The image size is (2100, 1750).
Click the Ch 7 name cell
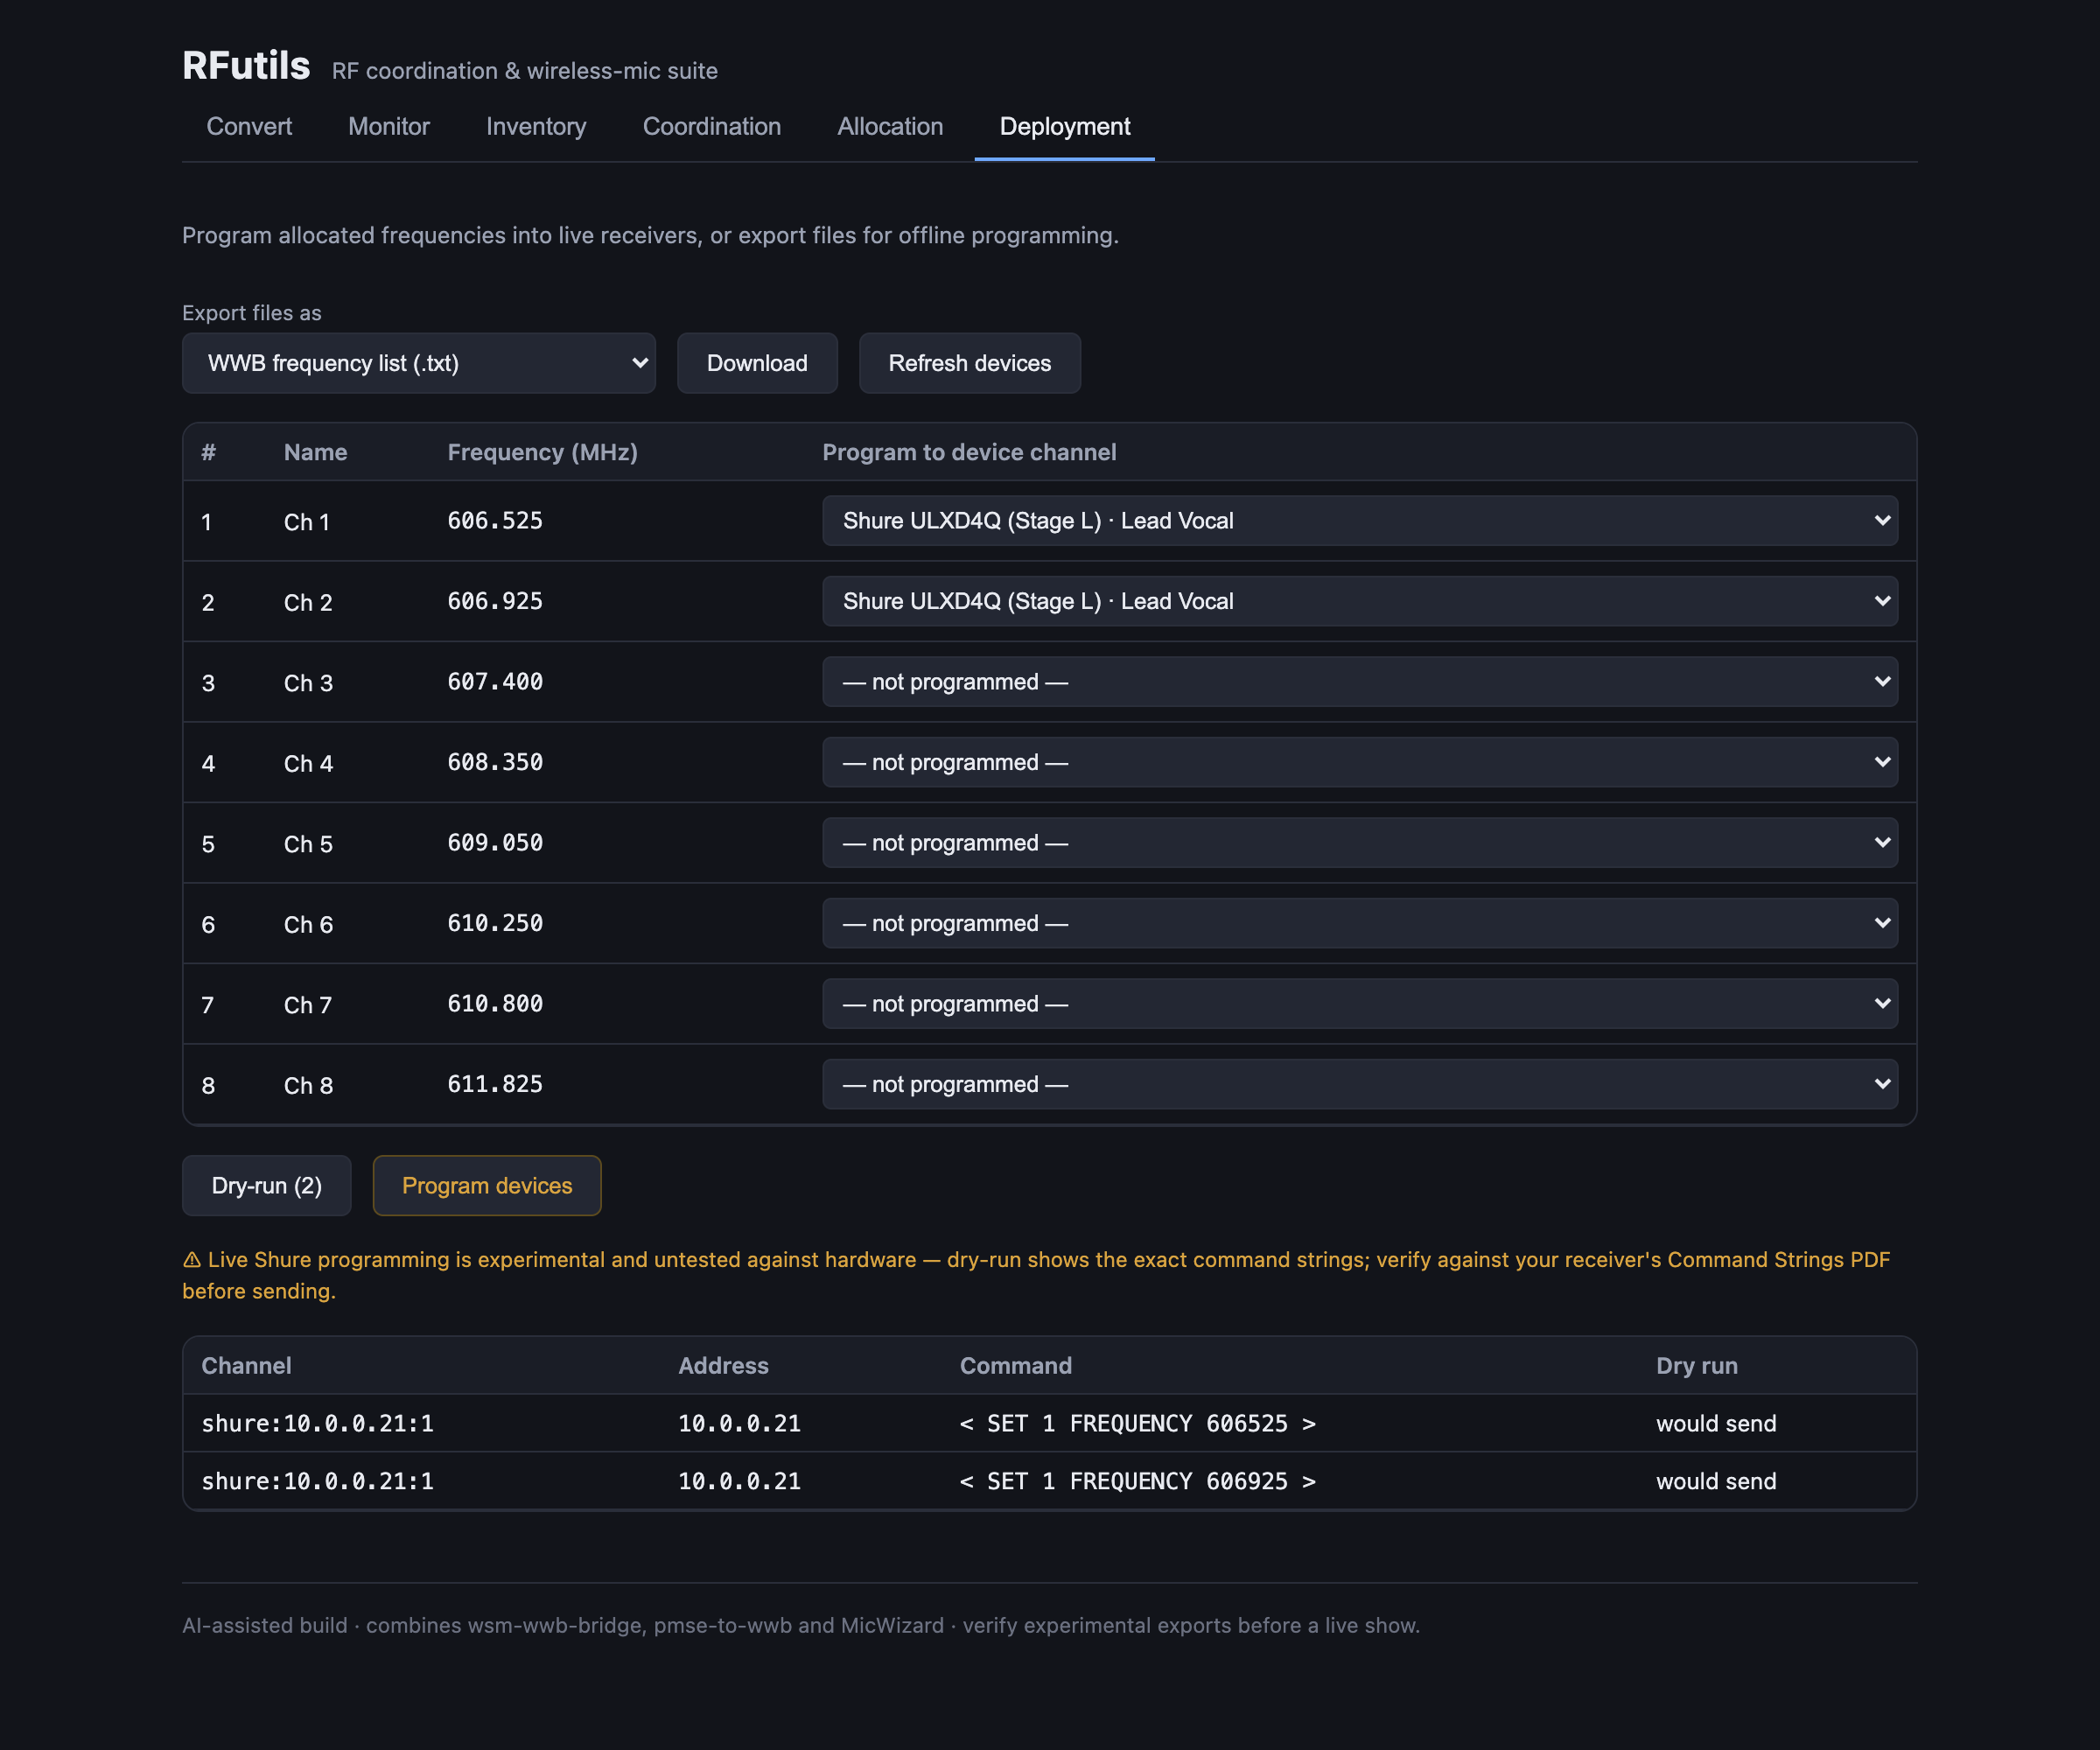point(308,1005)
